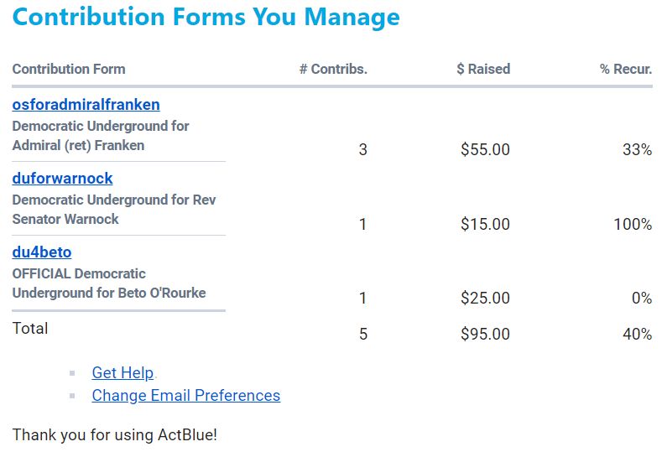Select the $15.00 raised amount for Warnock
The image size is (662, 452).
(486, 224)
